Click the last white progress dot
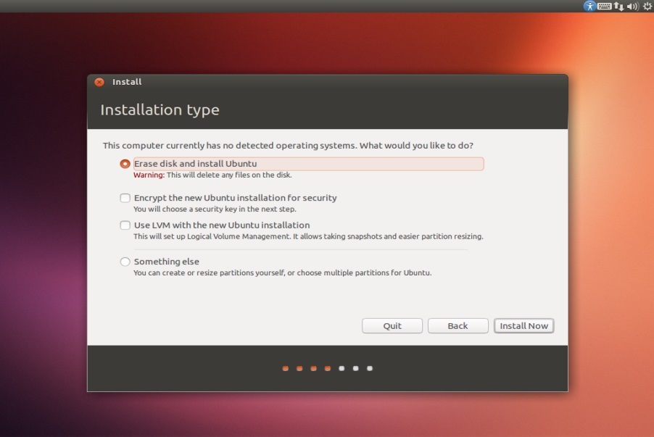This screenshot has height=437, width=654. (x=370, y=368)
